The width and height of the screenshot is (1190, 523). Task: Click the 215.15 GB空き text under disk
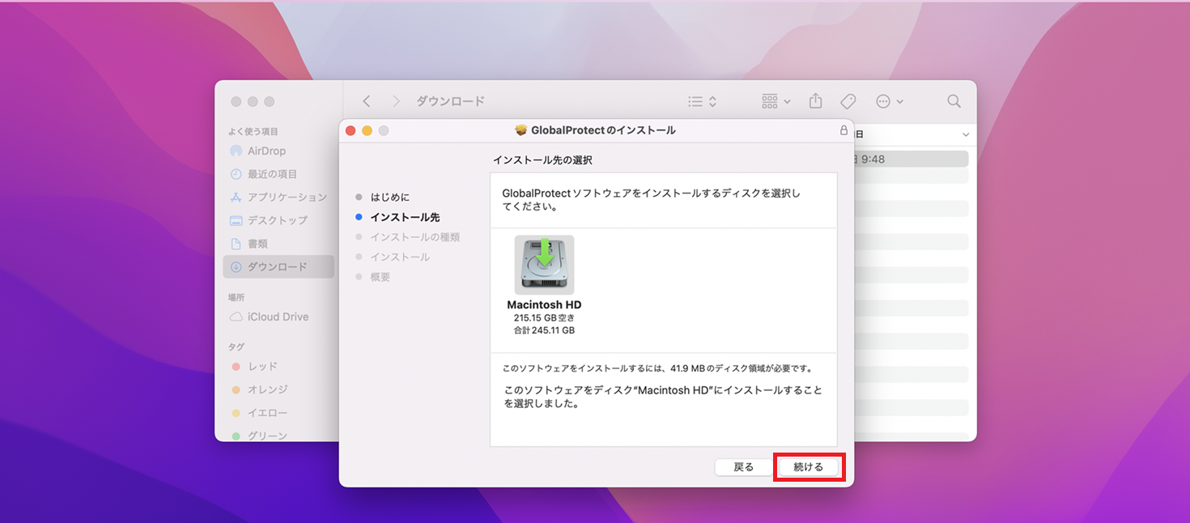click(x=544, y=318)
